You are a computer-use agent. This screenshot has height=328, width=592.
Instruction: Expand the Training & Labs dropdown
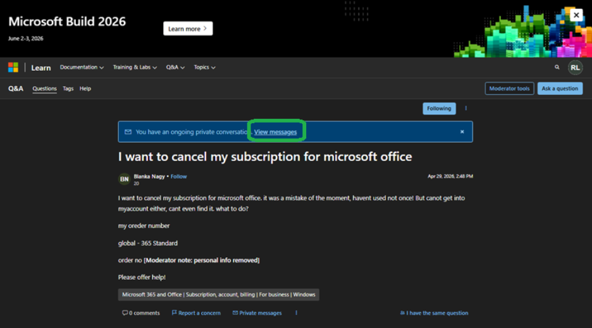coord(135,67)
